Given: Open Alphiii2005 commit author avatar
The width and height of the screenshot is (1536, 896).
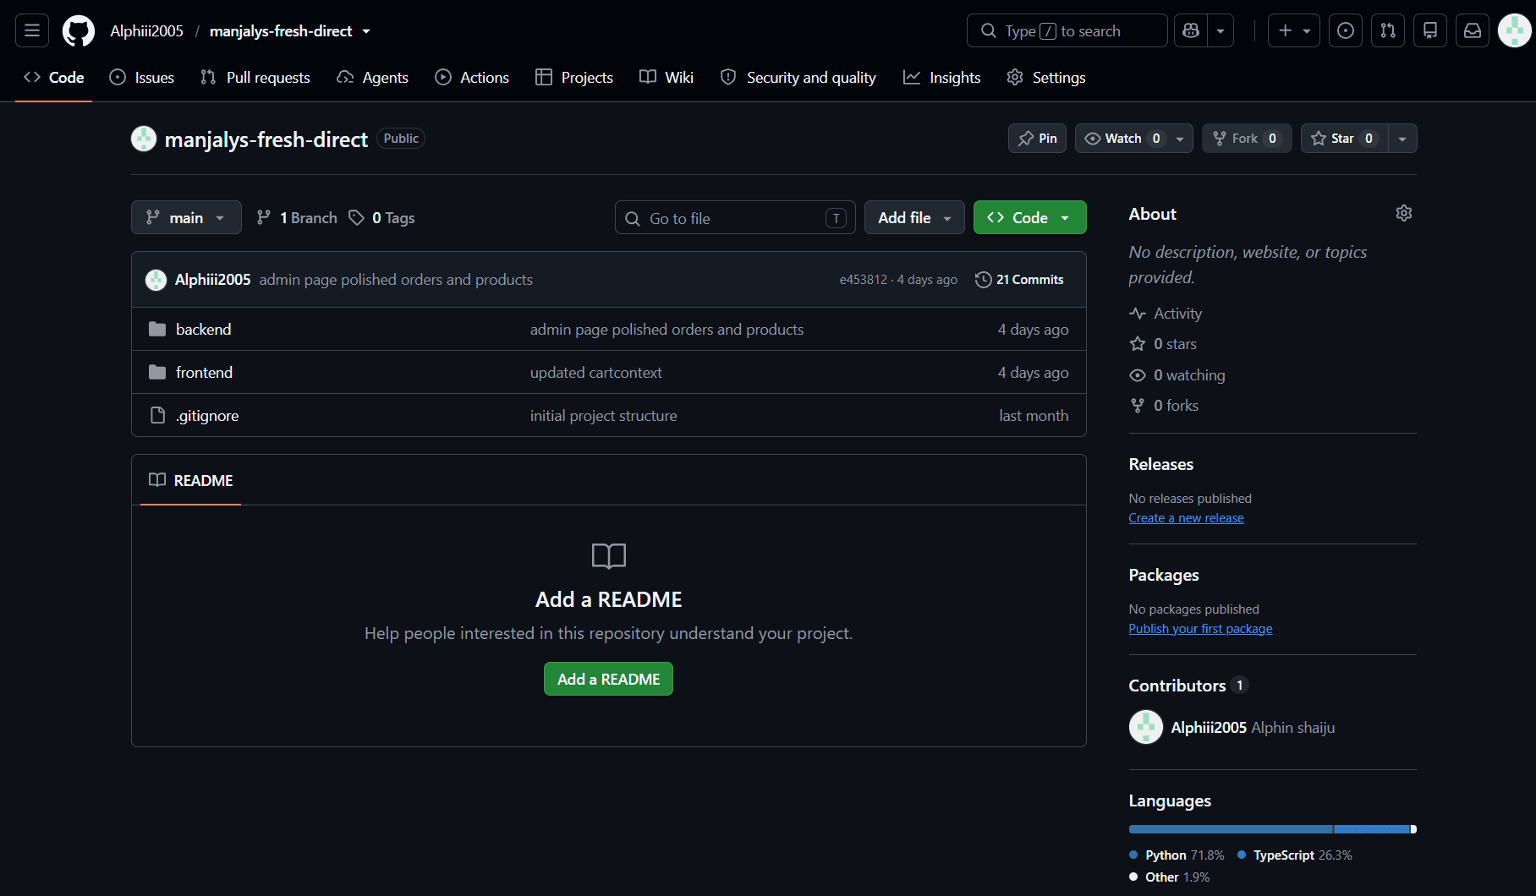Looking at the screenshot, I should pos(156,280).
